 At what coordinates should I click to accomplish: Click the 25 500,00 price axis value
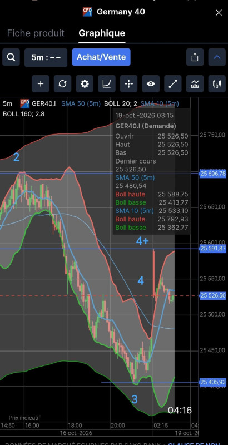[x=212, y=314]
